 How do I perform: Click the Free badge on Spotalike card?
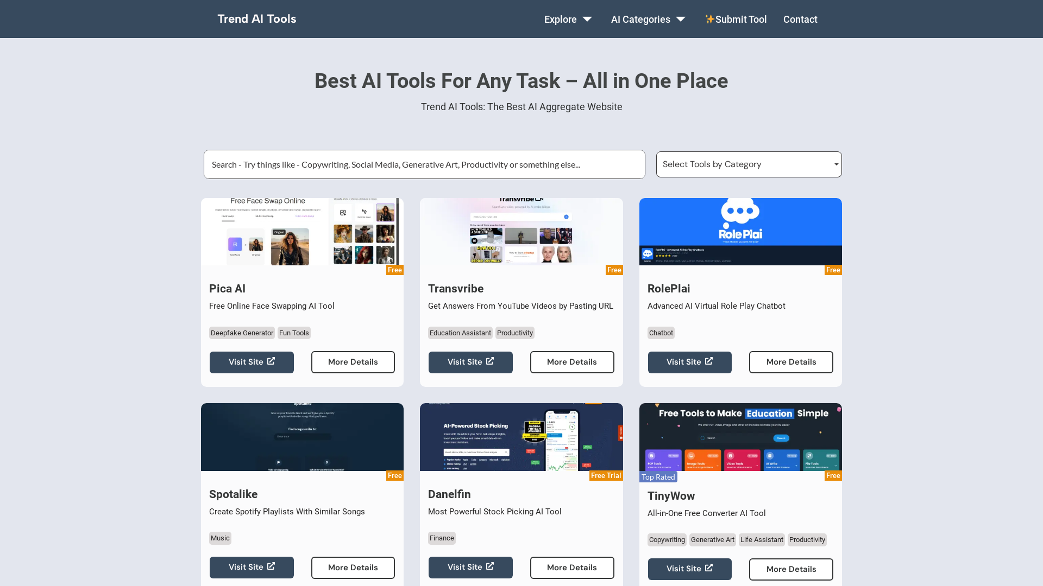click(395, 476)
